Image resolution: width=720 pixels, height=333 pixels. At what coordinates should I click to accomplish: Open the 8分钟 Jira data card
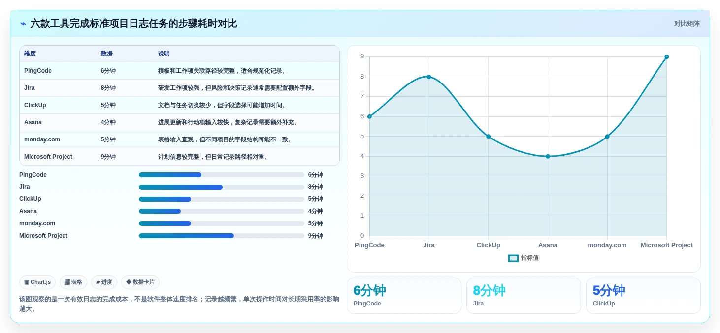(524, 296)
